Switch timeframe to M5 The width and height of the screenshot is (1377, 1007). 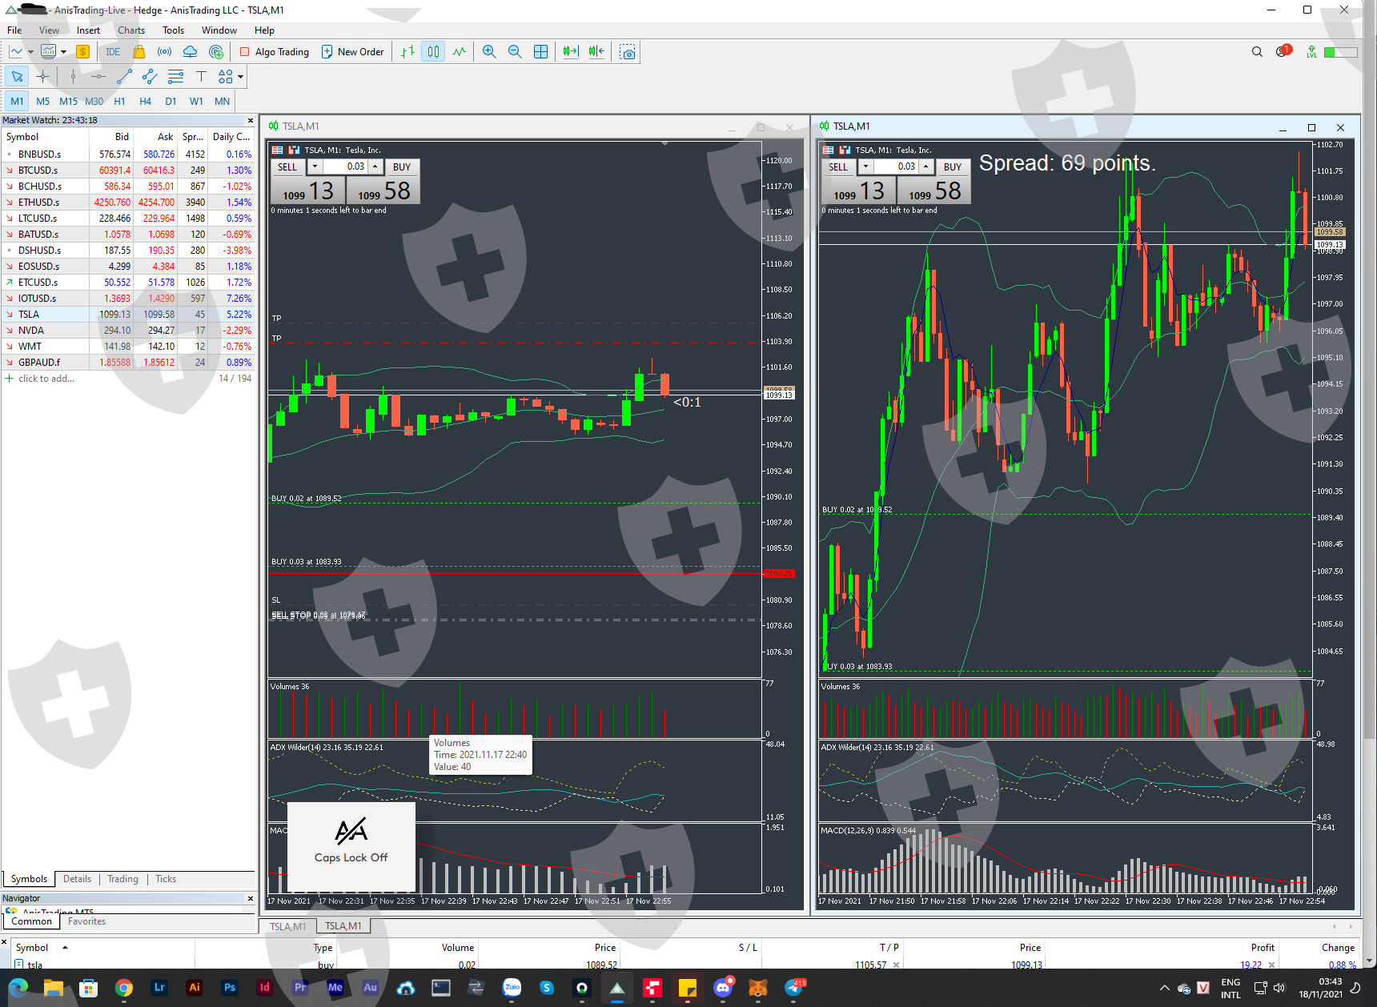[42, 102]
